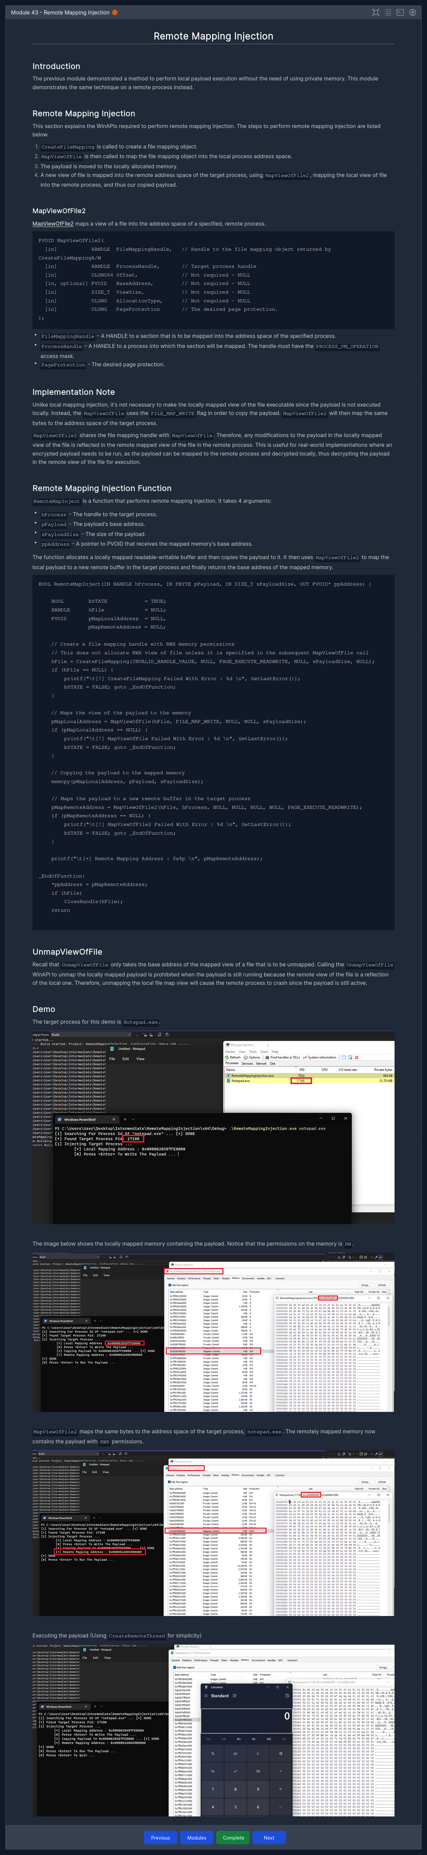Toggle fullscreen view icon in header
Image resolution: width=427 pixels, height=1855 pixels.
click(x=375, y=12)
